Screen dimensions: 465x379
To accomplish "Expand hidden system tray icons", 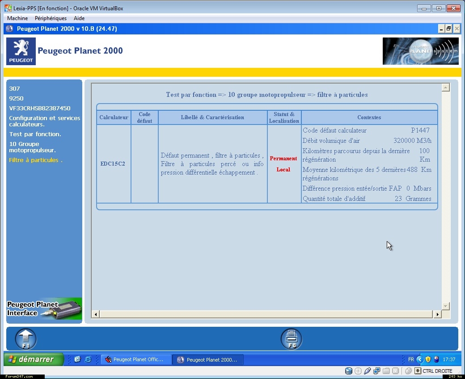I will click(419, 359).
